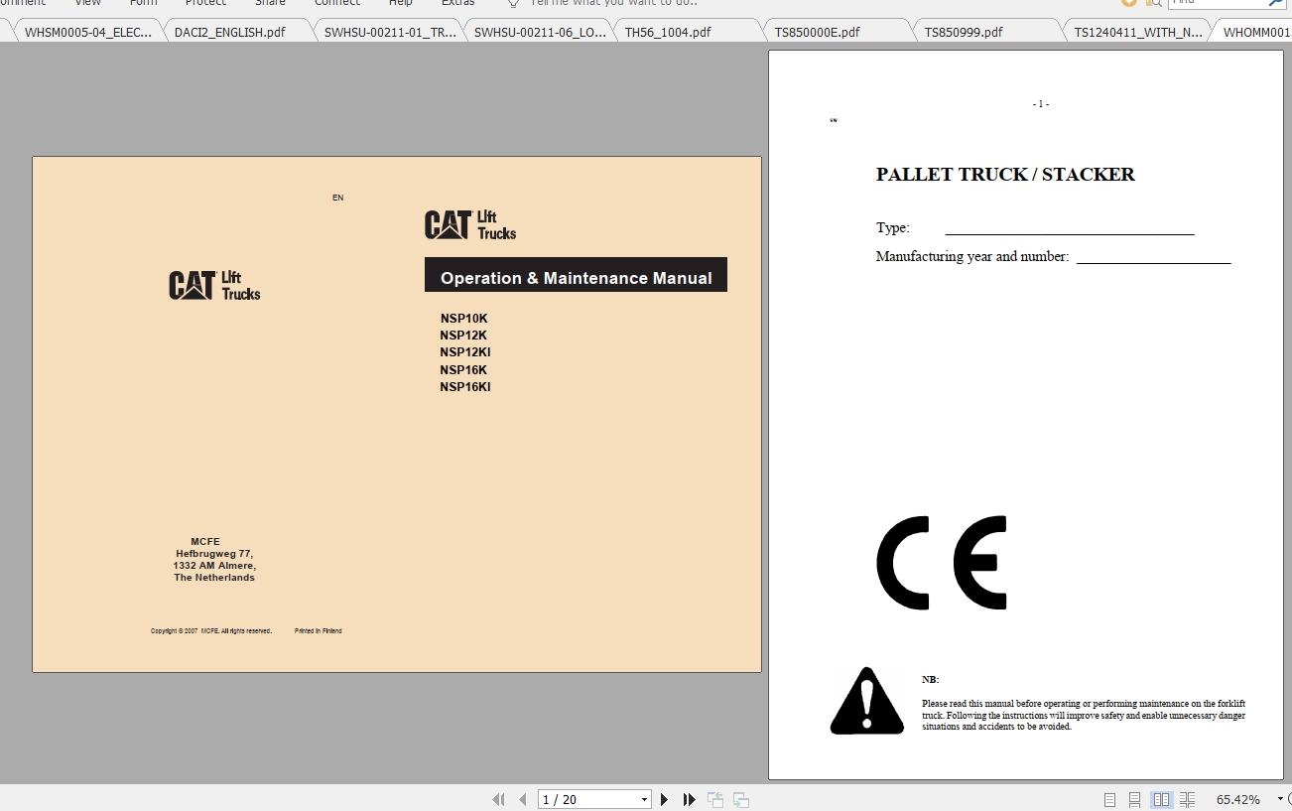Choose continuous facing page layout

click(x=1187, y=799)
